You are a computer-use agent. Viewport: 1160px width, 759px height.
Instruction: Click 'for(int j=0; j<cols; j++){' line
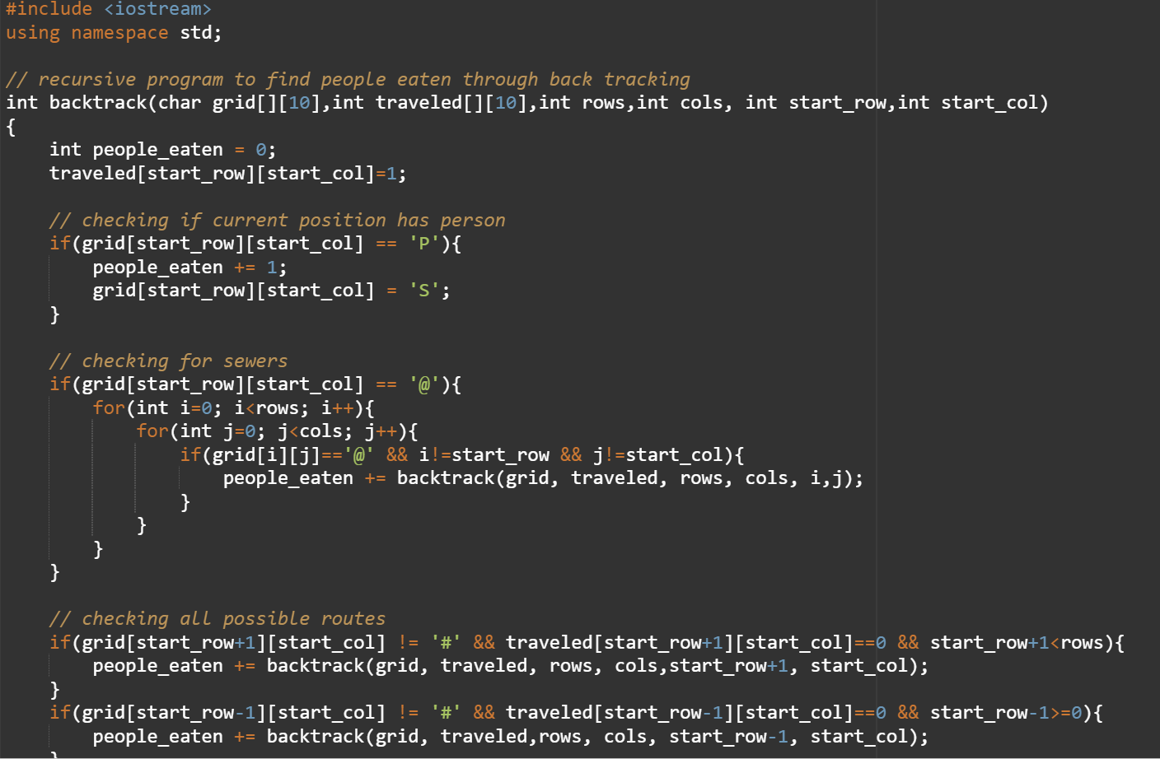(278, 431)
